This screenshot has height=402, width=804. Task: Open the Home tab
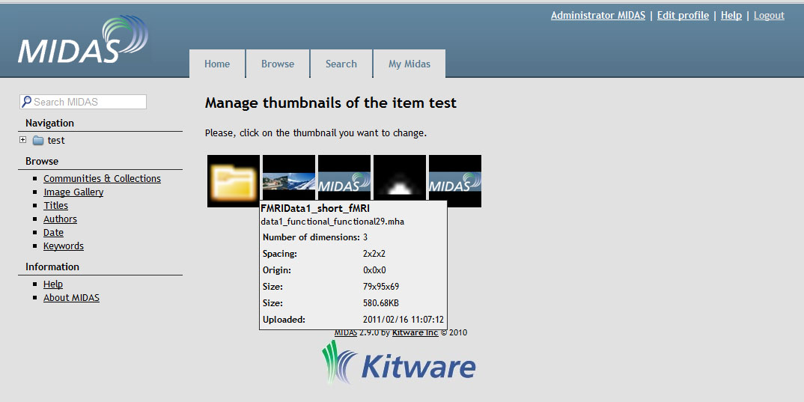[217, 64]
